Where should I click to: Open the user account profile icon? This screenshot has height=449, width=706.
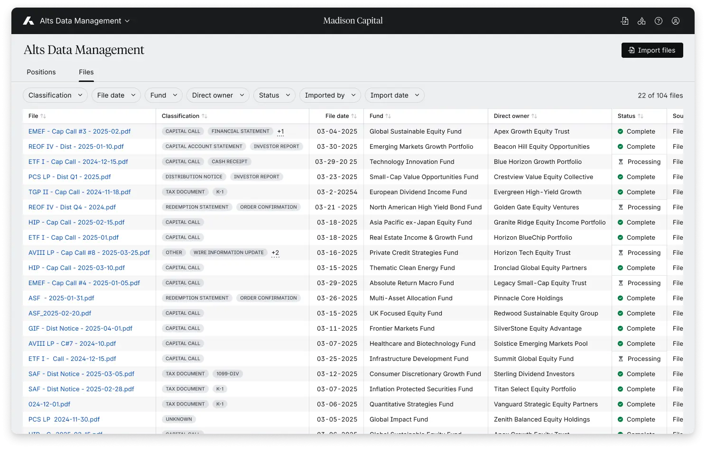676,21
